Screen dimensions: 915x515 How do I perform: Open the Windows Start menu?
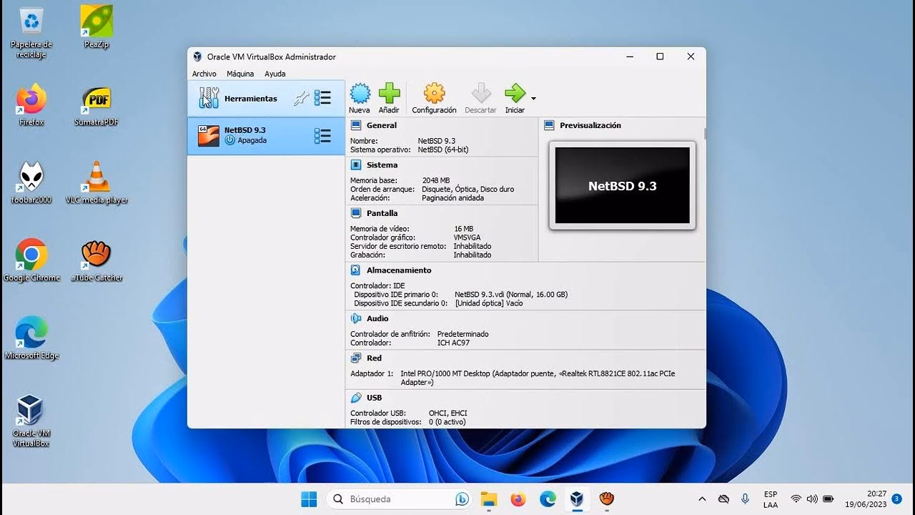pos(309,499)
